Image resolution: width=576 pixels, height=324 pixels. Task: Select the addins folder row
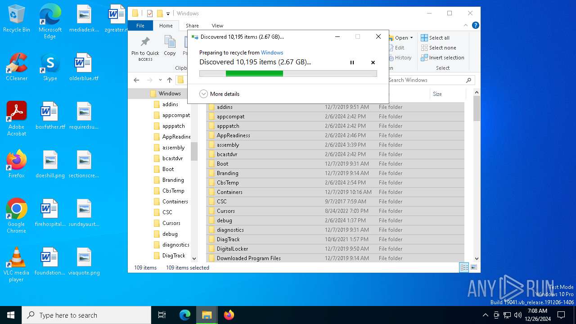click(335, 107)
